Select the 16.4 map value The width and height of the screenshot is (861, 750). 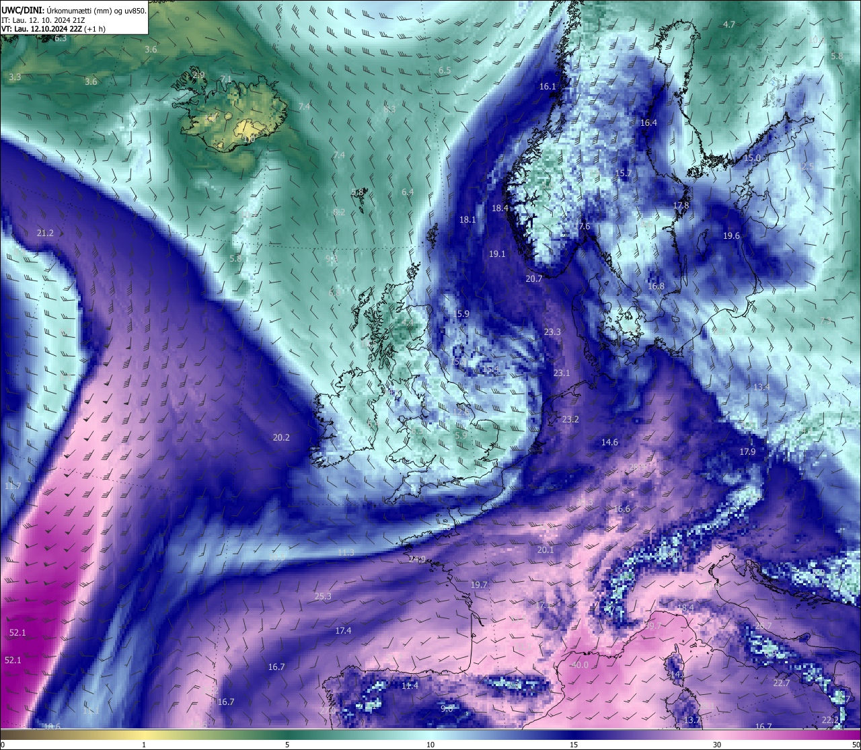pyautogui.click(x=648, y=122)
